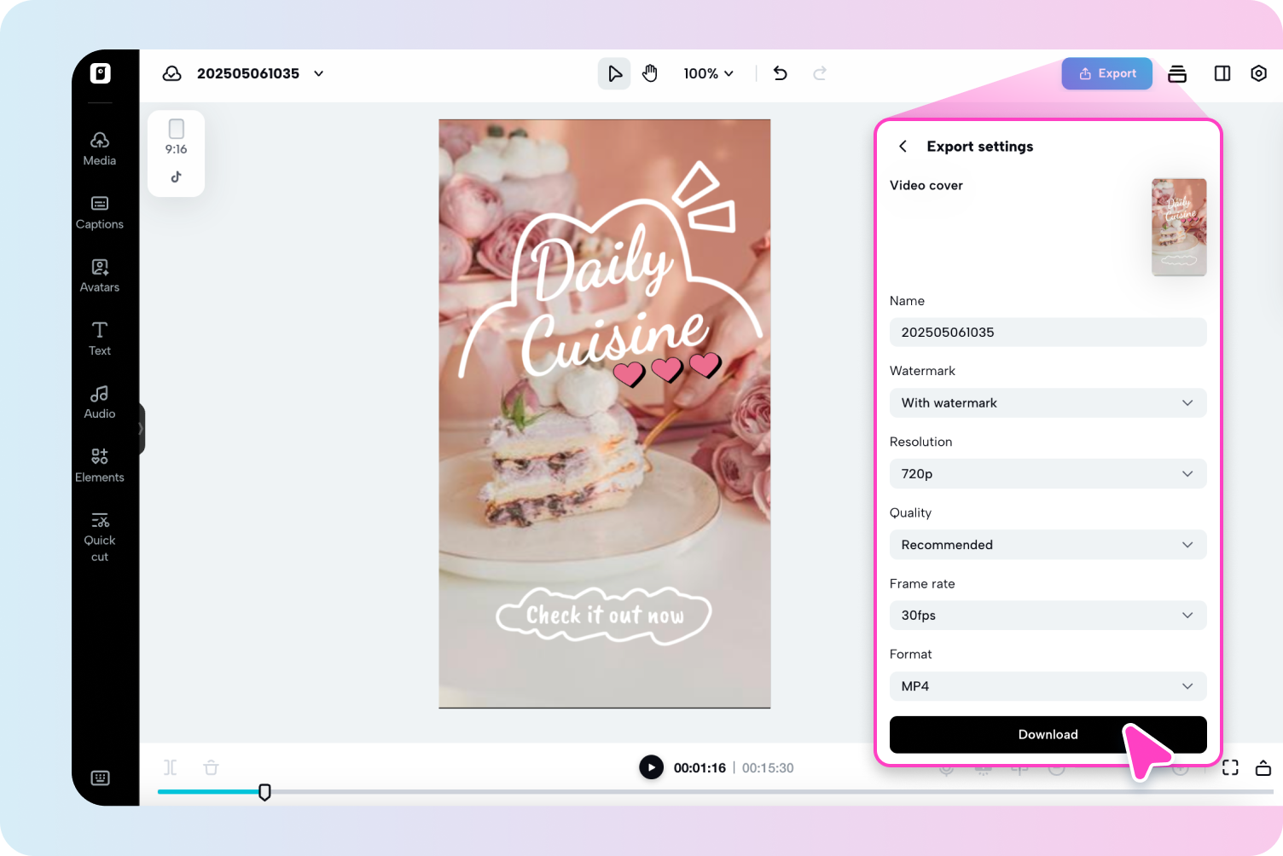Click the Download button

(x=1048, y=735)
